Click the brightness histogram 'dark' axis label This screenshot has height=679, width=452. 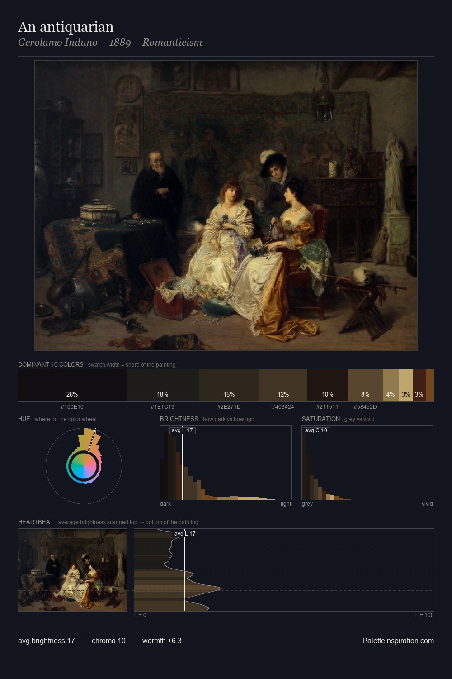tap(165, 504)
